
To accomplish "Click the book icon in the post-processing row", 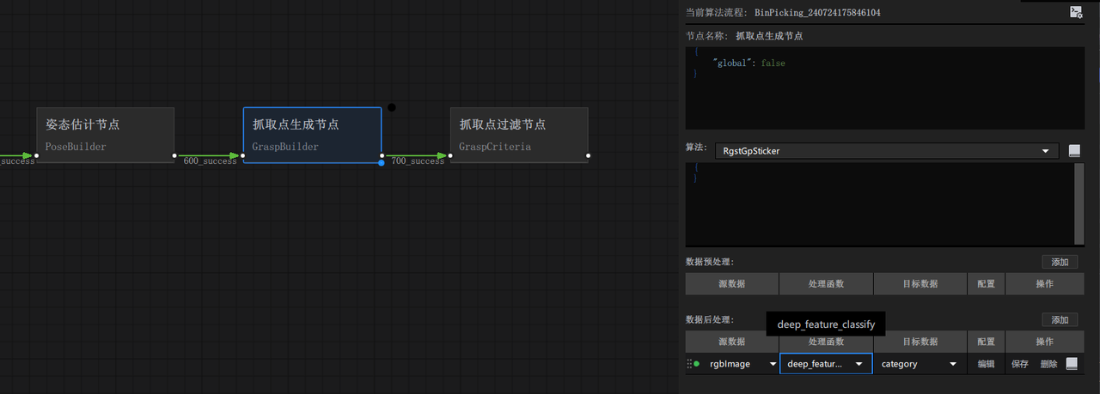I will (x=1071, y=364).
